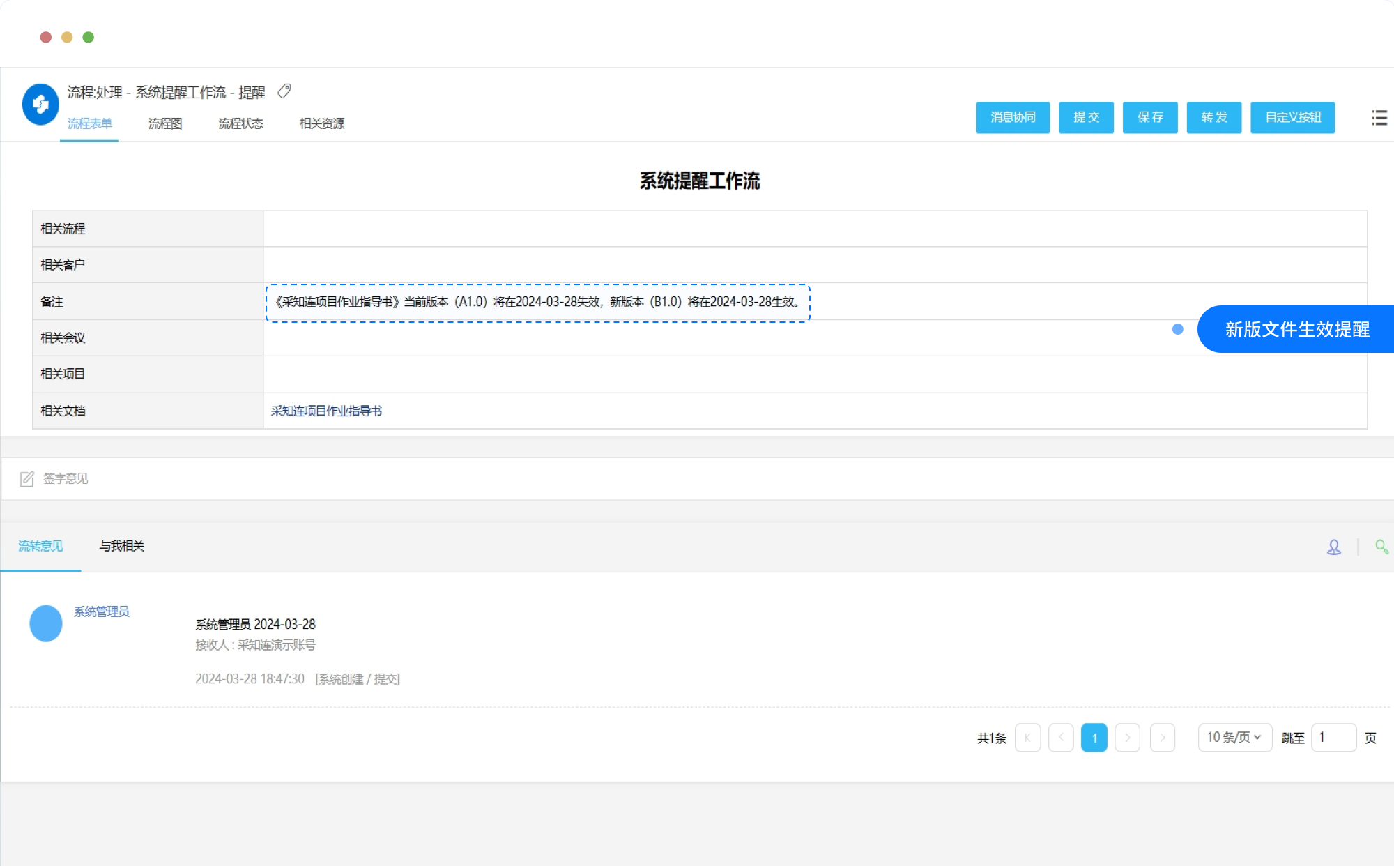Click the 系统管理员 avatar circle
The image size is (1394, 866).
(x=46, y=623)
